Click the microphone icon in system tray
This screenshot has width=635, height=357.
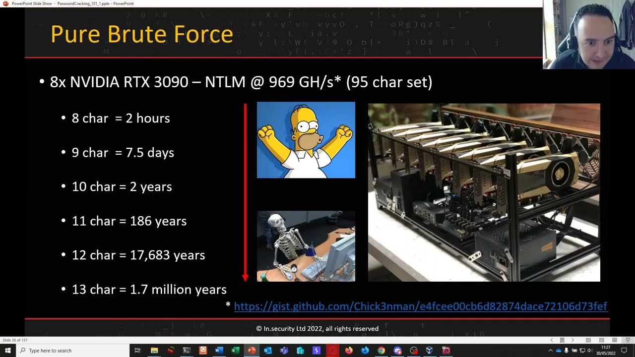566,351
